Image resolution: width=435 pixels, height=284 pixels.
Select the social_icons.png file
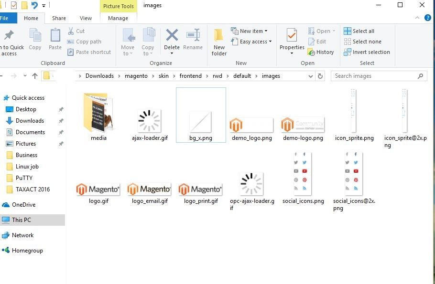click(303, 178)
